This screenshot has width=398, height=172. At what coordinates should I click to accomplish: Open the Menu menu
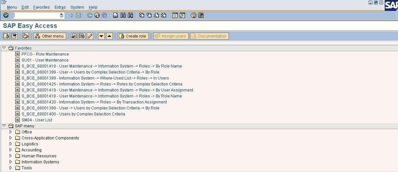12,7
